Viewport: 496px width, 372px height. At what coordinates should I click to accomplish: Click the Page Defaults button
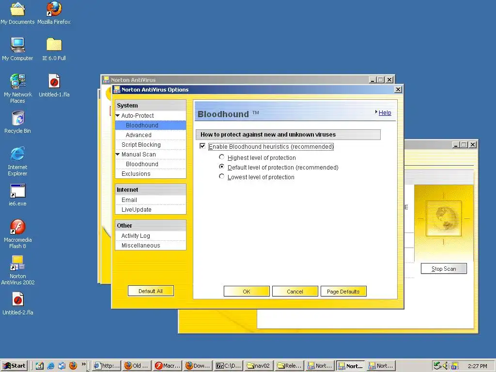[343, 291]
